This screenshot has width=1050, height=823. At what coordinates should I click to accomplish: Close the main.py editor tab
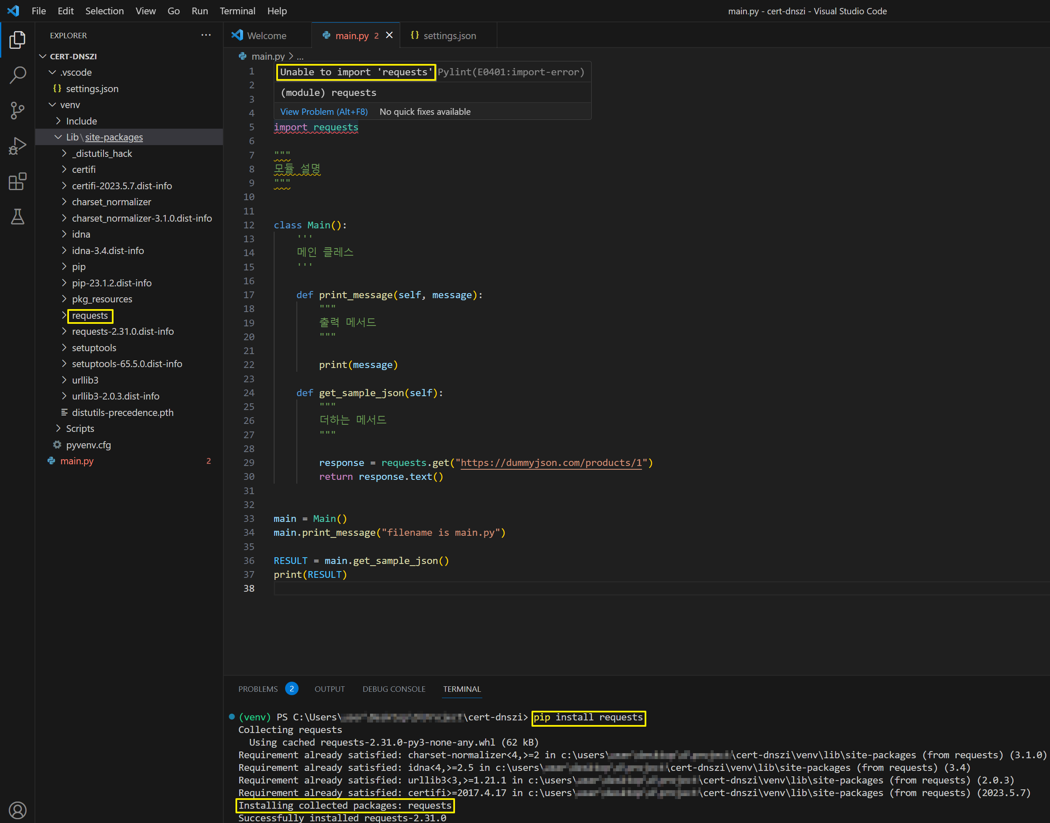tap(389, 35)
